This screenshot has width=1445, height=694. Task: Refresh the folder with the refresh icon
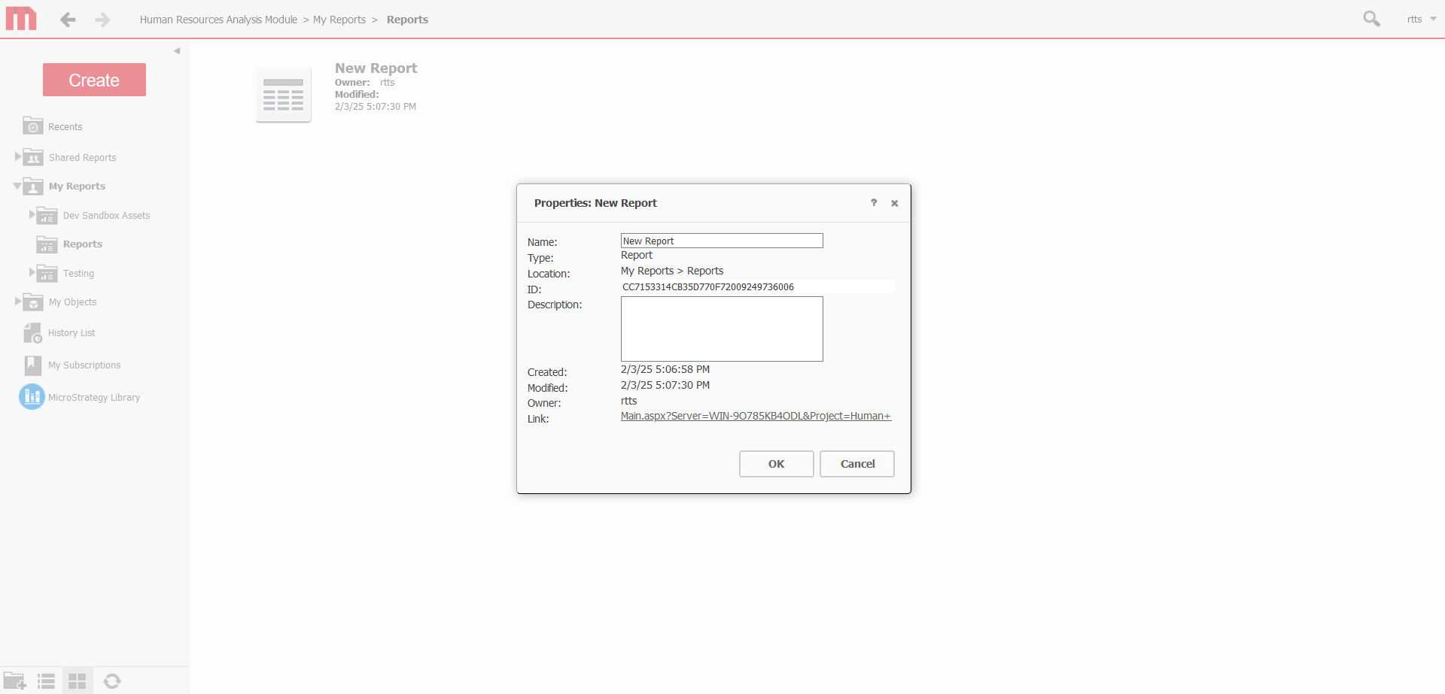112,680
